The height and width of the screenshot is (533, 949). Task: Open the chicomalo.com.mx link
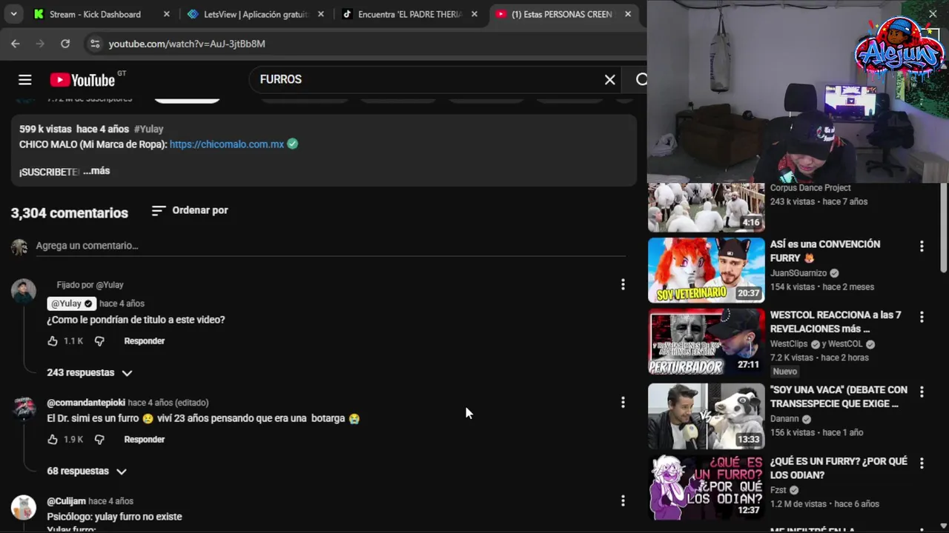[x=227, y=144]
